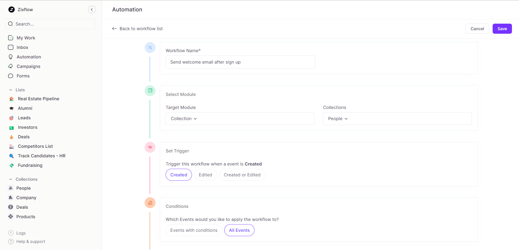Select the Edited trigger option

pos(205,175)
